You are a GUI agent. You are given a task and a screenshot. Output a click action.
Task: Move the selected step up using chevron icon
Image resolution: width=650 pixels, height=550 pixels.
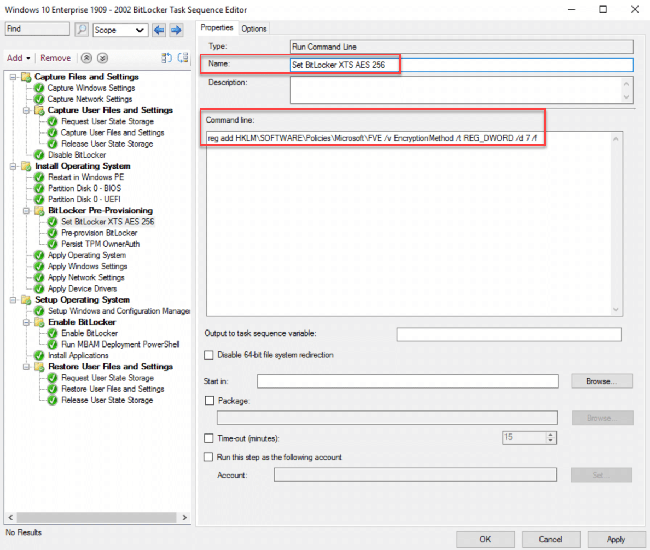[88, 58]
